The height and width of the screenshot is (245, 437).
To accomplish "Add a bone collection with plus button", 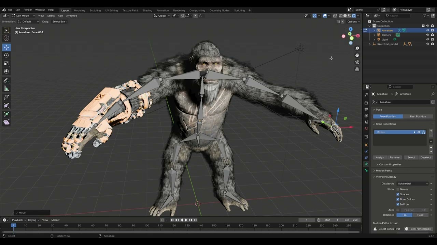I will (x=431, y=131).
